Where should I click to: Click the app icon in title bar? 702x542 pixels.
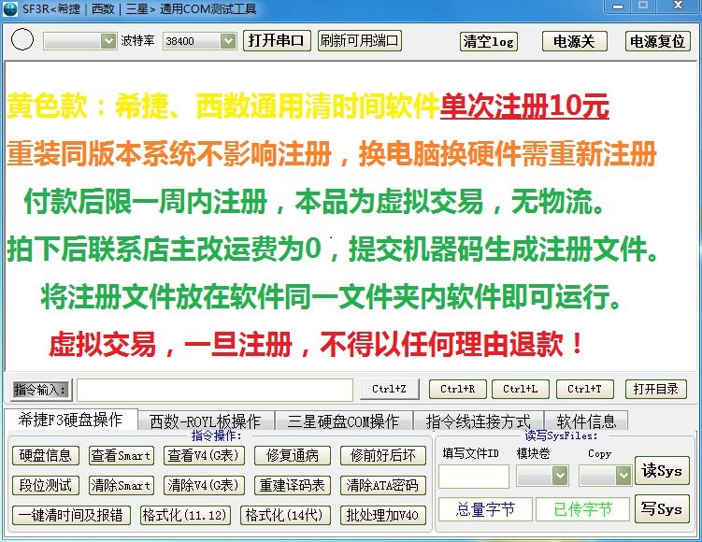(x=11, y=9)
